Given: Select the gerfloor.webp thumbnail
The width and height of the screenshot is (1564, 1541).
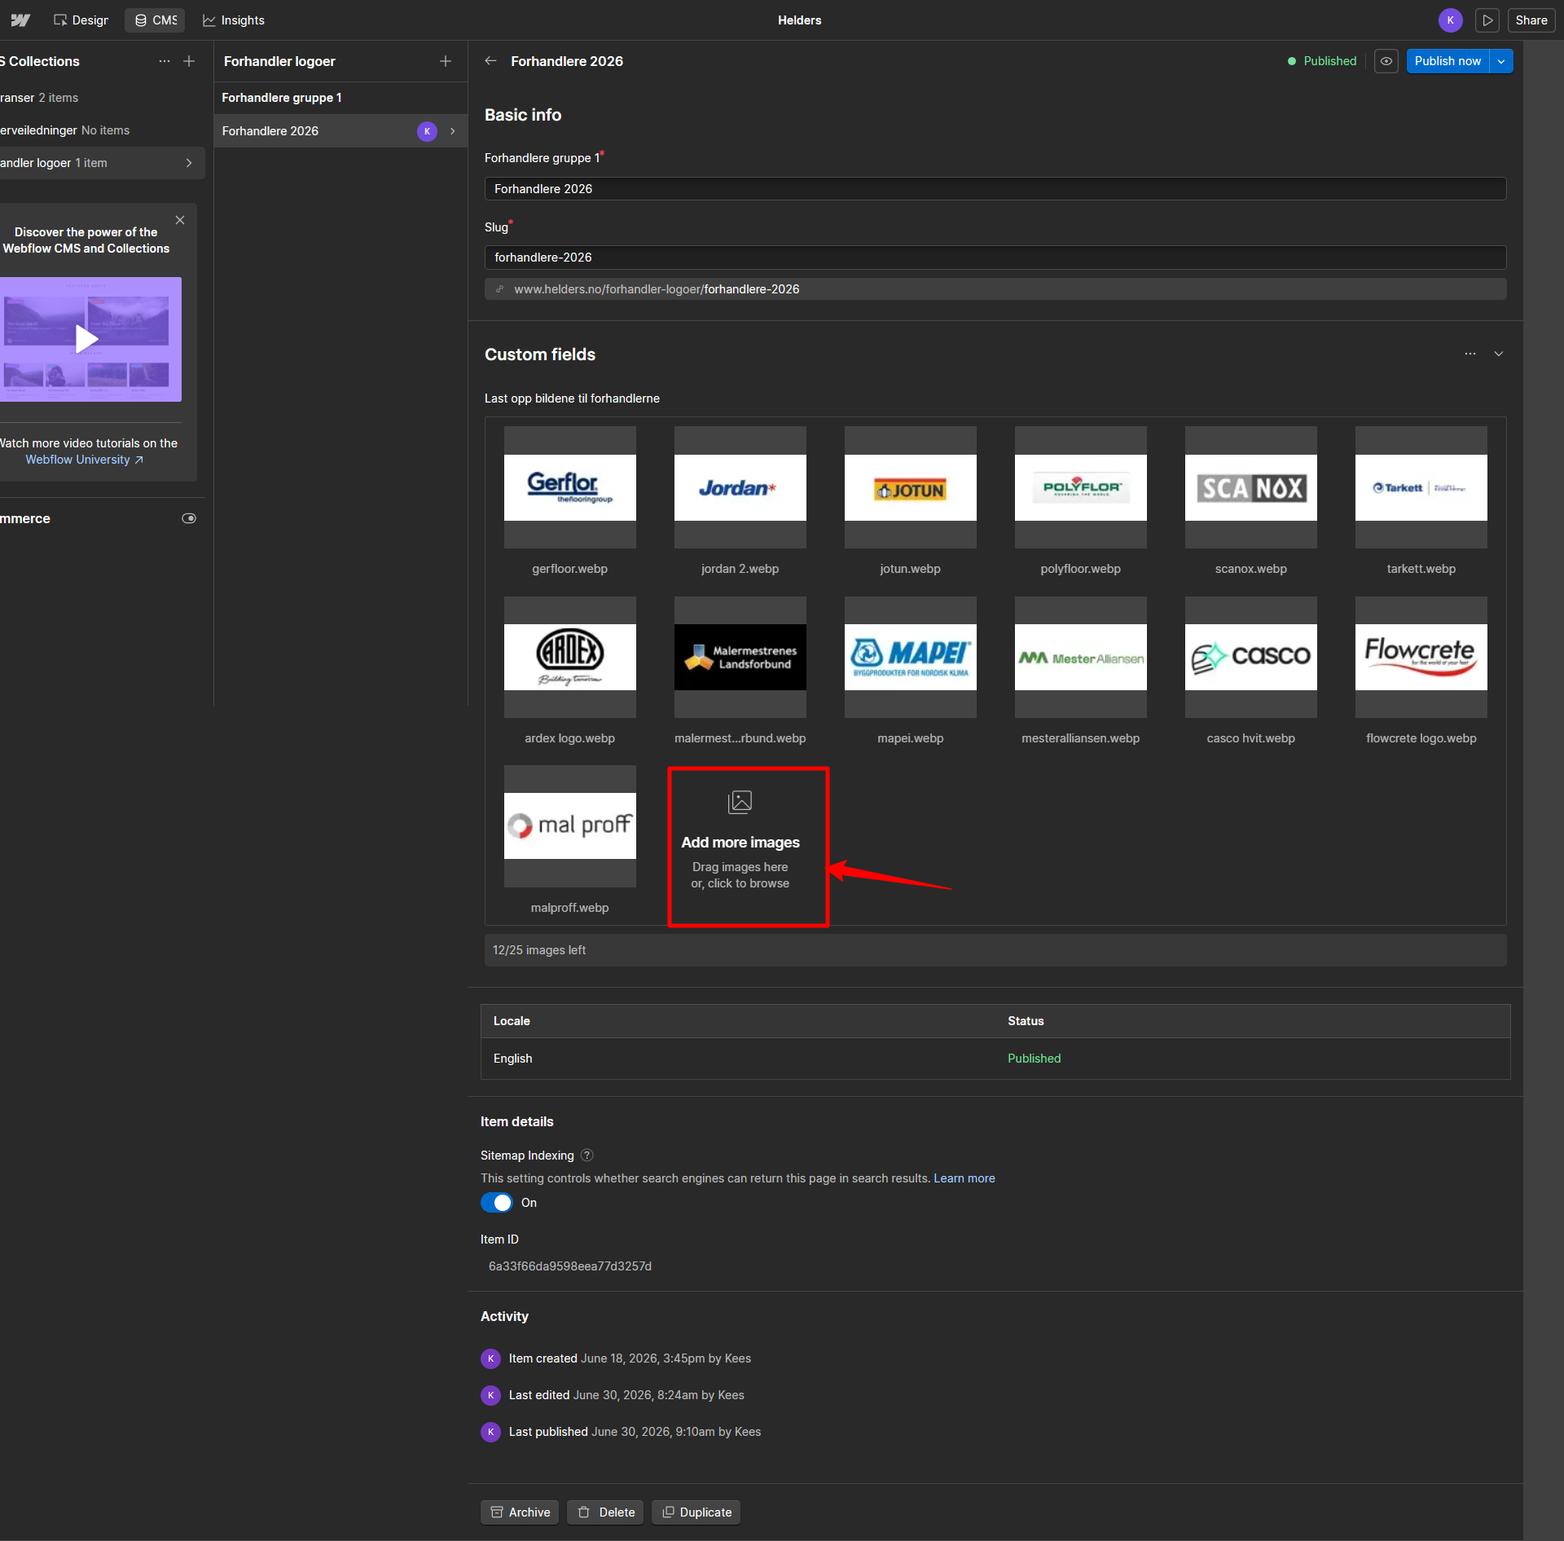Looking at the screenshot, I should (x=570, y=487).
